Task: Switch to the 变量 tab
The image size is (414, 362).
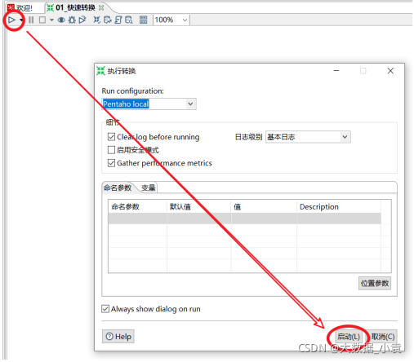Action: (x=149, y=188)
